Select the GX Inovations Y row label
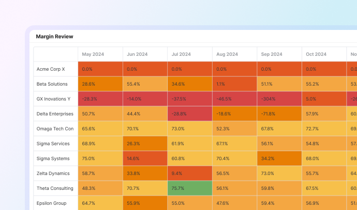357x210 pixels. (54, 99)
